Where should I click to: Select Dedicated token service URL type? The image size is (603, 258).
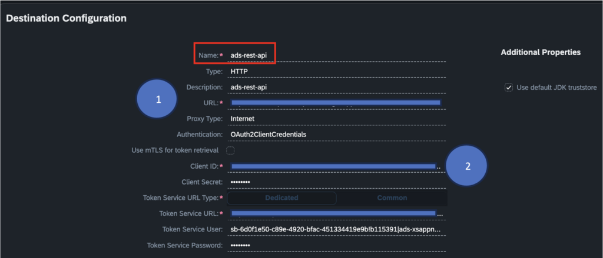tap(281, 198)
